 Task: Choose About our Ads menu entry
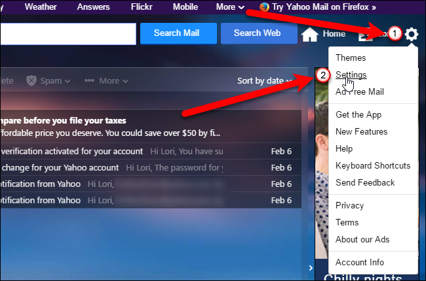tap(362, 240)
